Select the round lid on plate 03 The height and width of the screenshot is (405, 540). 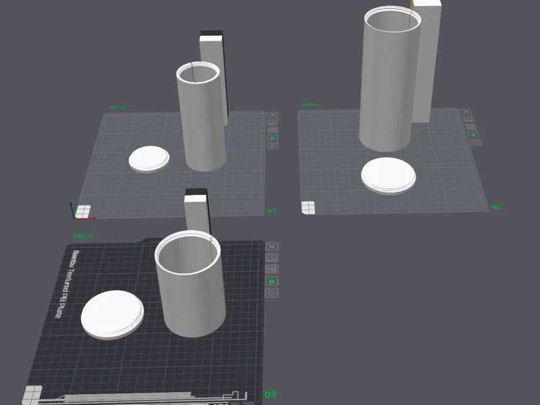(112, 315)
